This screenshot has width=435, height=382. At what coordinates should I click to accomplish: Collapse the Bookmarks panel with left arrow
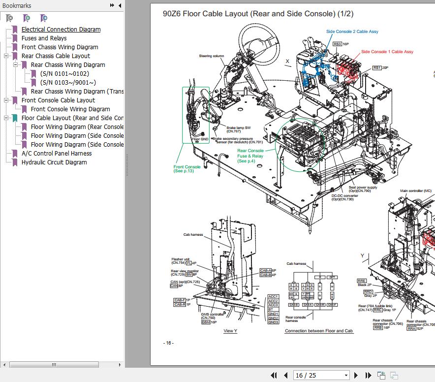[120, 5]
